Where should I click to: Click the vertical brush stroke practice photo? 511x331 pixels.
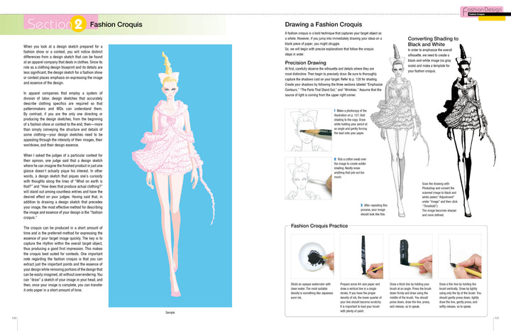click(x=361, y=256)
